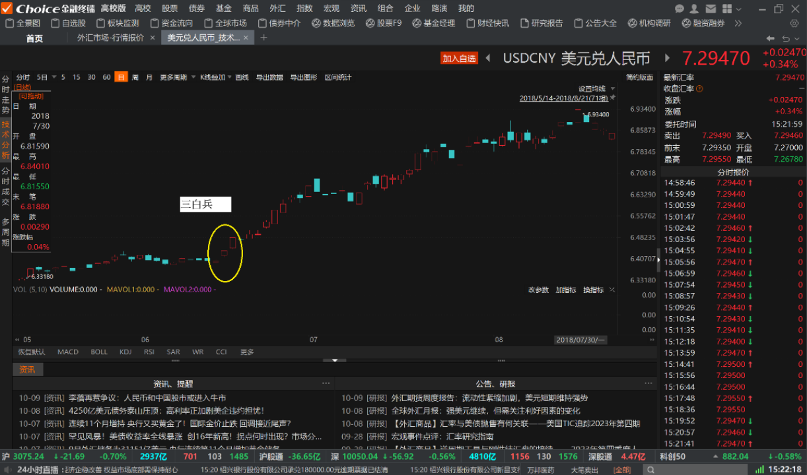Open options of 公告、研报 panel

pyautogui.click(x=648, y=383)
